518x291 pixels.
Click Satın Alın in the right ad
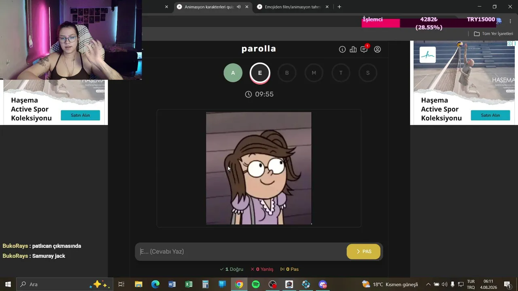click(490, 115)
